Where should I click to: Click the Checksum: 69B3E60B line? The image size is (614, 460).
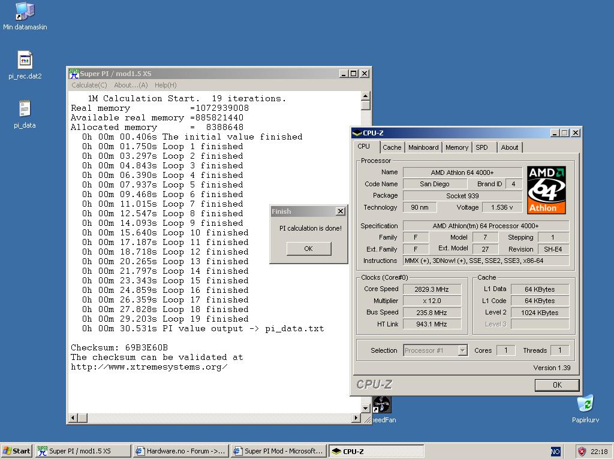pos(119,348)
